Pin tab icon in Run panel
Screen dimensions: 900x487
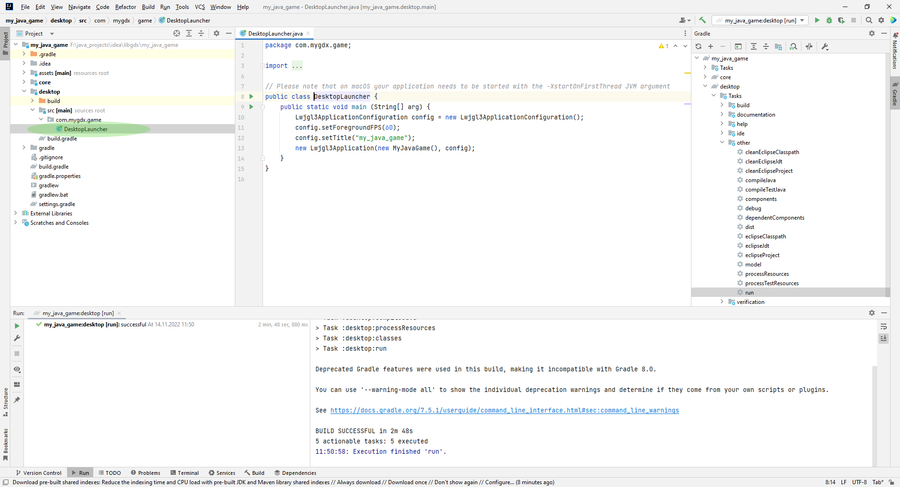tap(17, 400)
